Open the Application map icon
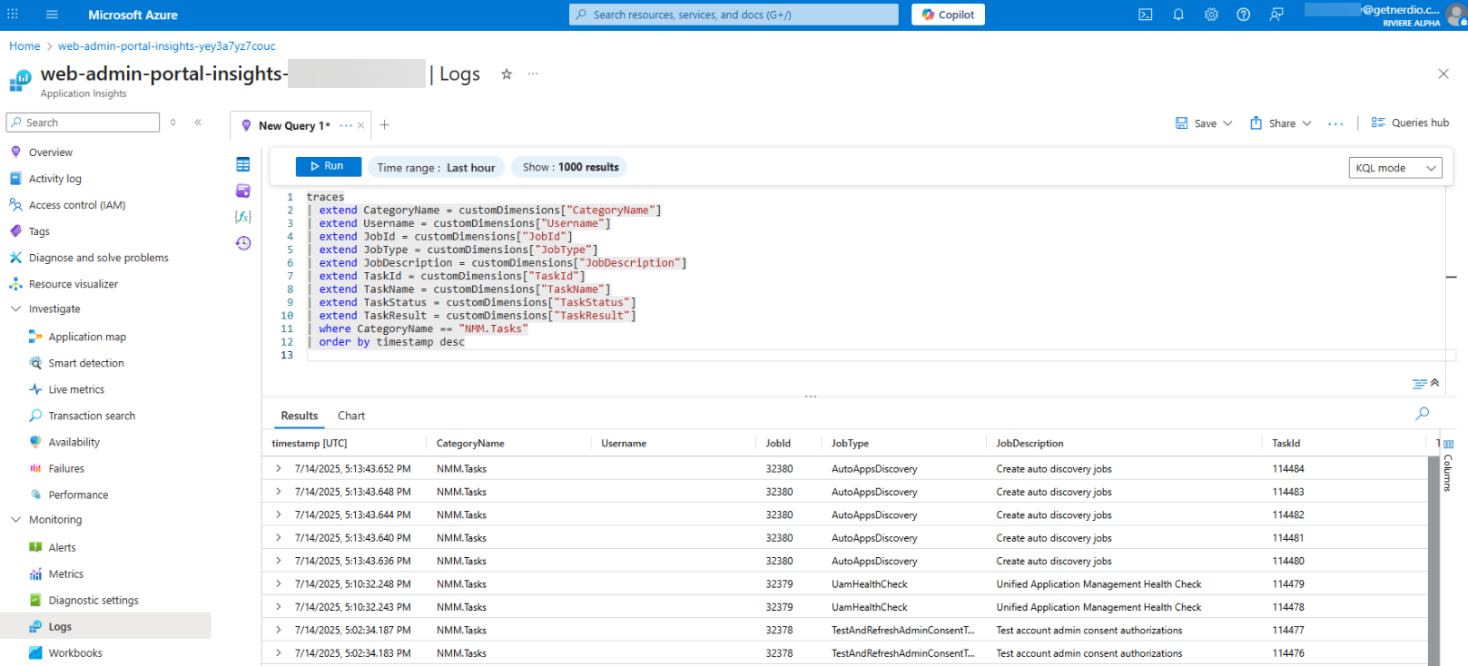Image resolution: width=1468 pixels, height=666 pixels. coord(35,337)
